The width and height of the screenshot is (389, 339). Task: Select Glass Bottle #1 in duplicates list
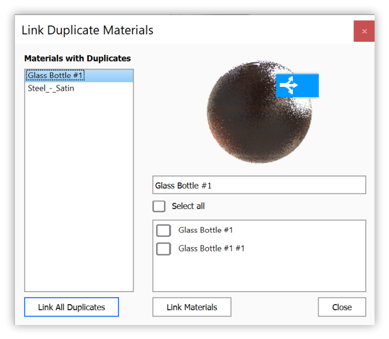click(x=79, y=76)
